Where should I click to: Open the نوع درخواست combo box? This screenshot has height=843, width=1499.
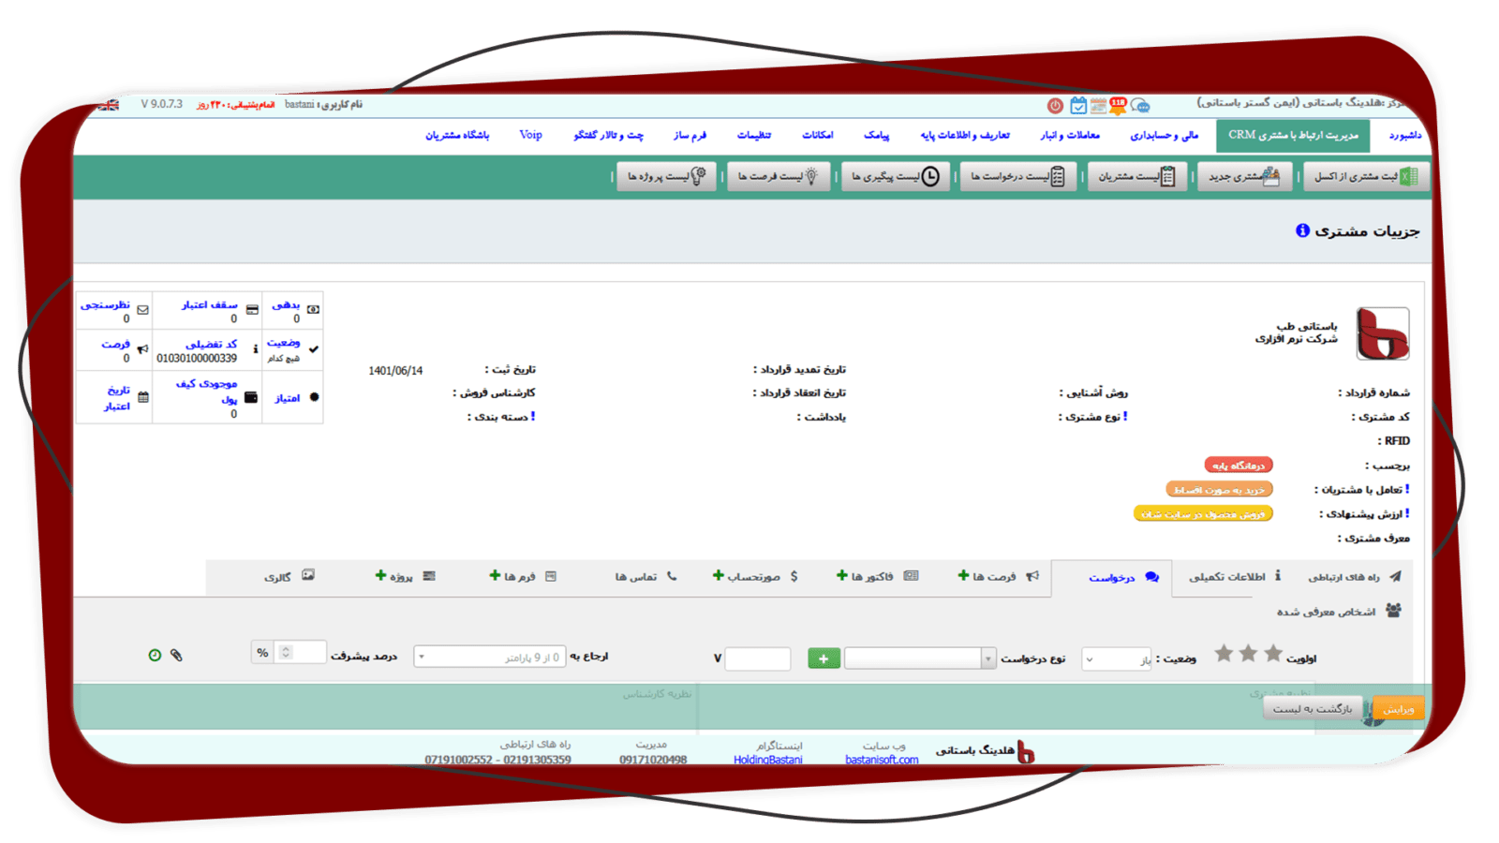point(919,658)
